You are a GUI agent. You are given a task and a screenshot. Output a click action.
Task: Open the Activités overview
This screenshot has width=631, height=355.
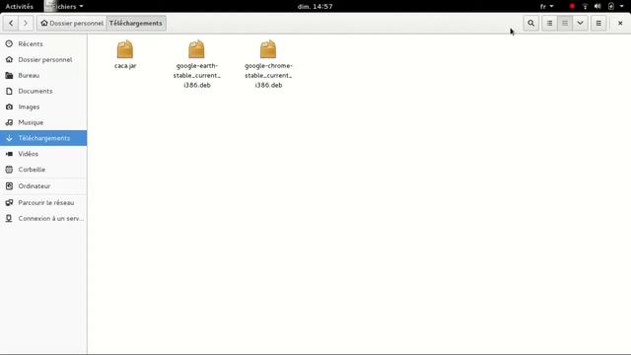pos(20,7)
